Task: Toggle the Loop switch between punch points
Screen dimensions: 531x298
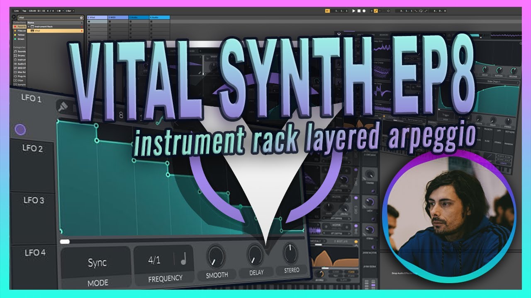Action: point(421,11)
